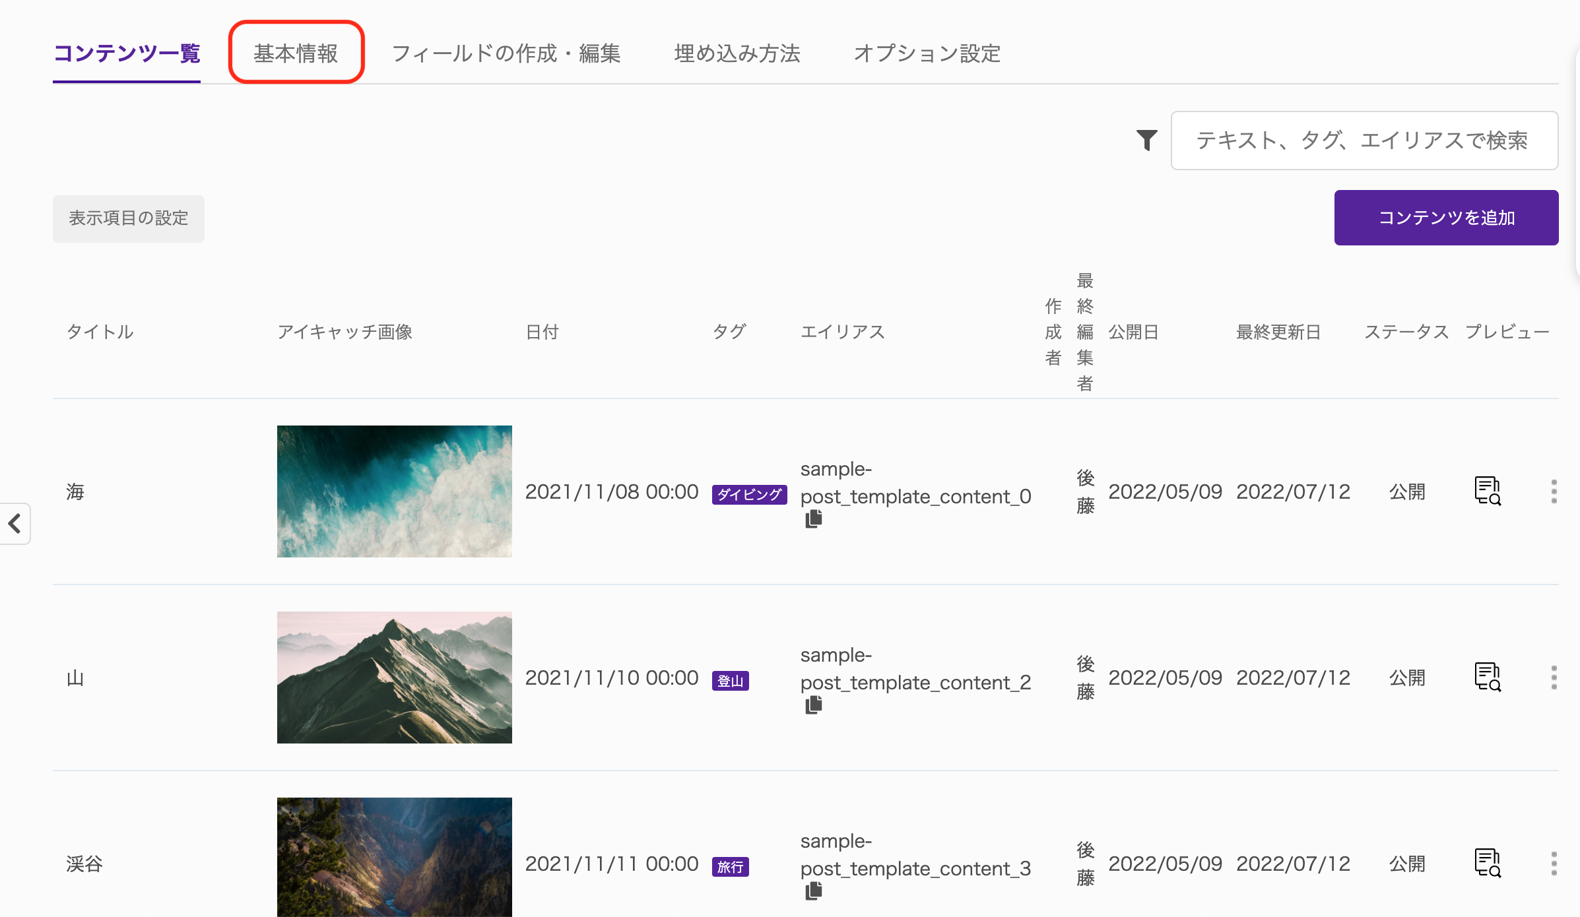Focus the テキスト、タグ、エイリアスで検索 field
Viewport: 1580px width, 917px height.
(x=1365, y=141)
